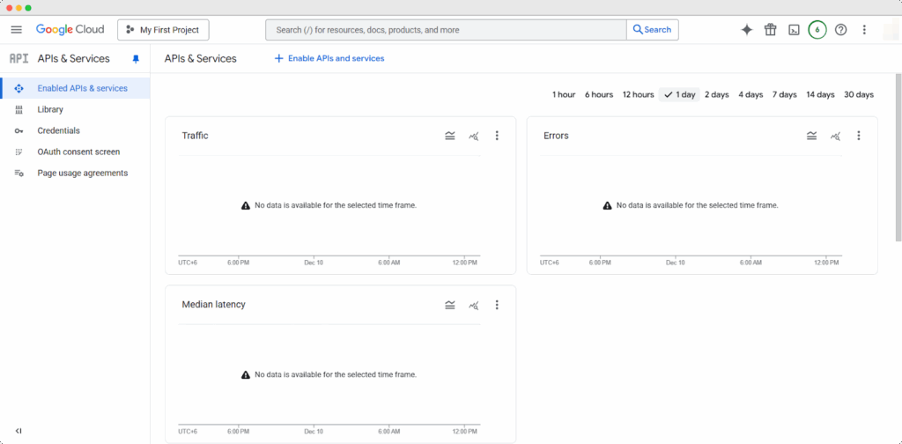Select the 30 days time range
Image resolution: width=902 pixels, height=444 pixels.
[858, 95]
